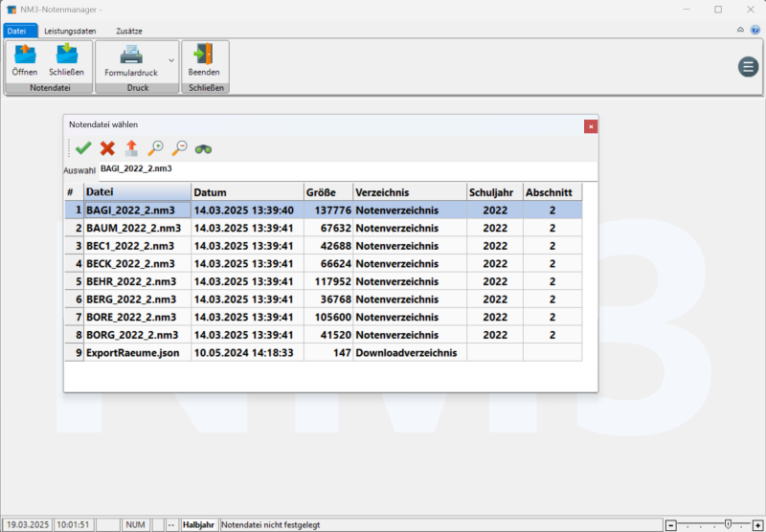Image resolution: width=766 pixels, height=532 pixels.
Task: Open Formulardruck printer icon
Action: point(131,55)
